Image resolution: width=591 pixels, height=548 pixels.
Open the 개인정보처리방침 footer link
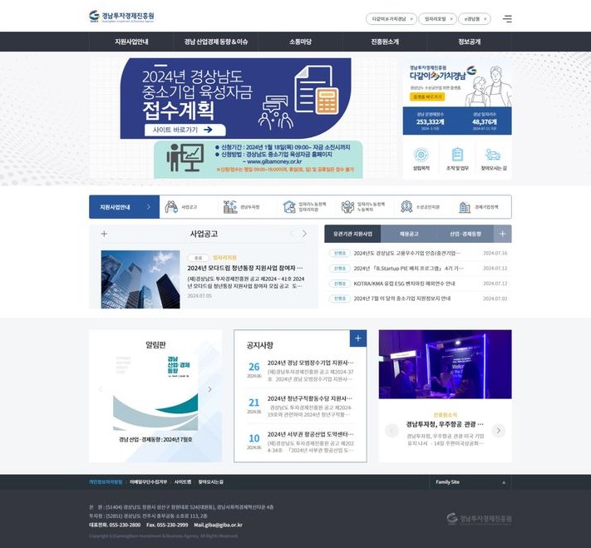(106, 482)
